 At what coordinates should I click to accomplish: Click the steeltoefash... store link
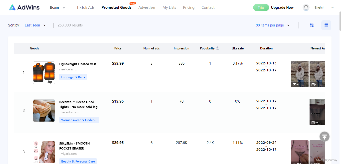[68, 69]
